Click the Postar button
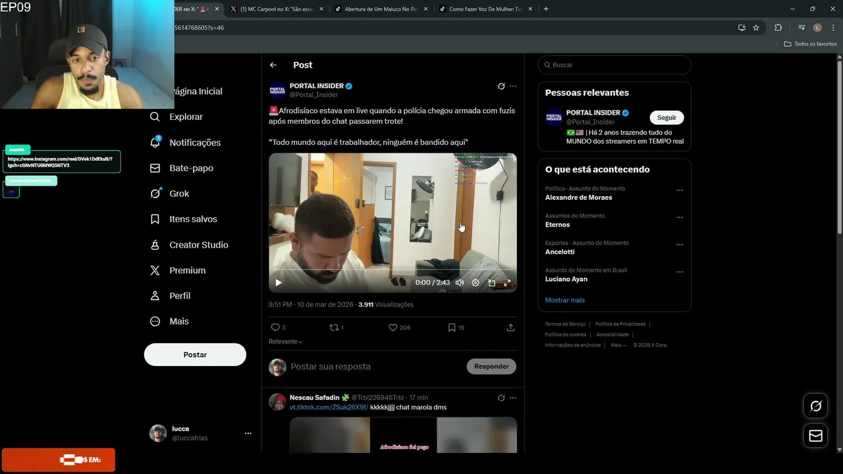Image resolution: width=843 pixels, height=474 pixels. click(195, 355)
